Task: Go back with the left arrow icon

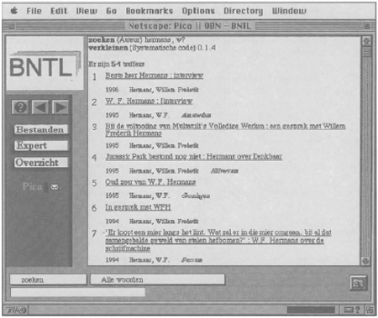Action: point(40,107)
